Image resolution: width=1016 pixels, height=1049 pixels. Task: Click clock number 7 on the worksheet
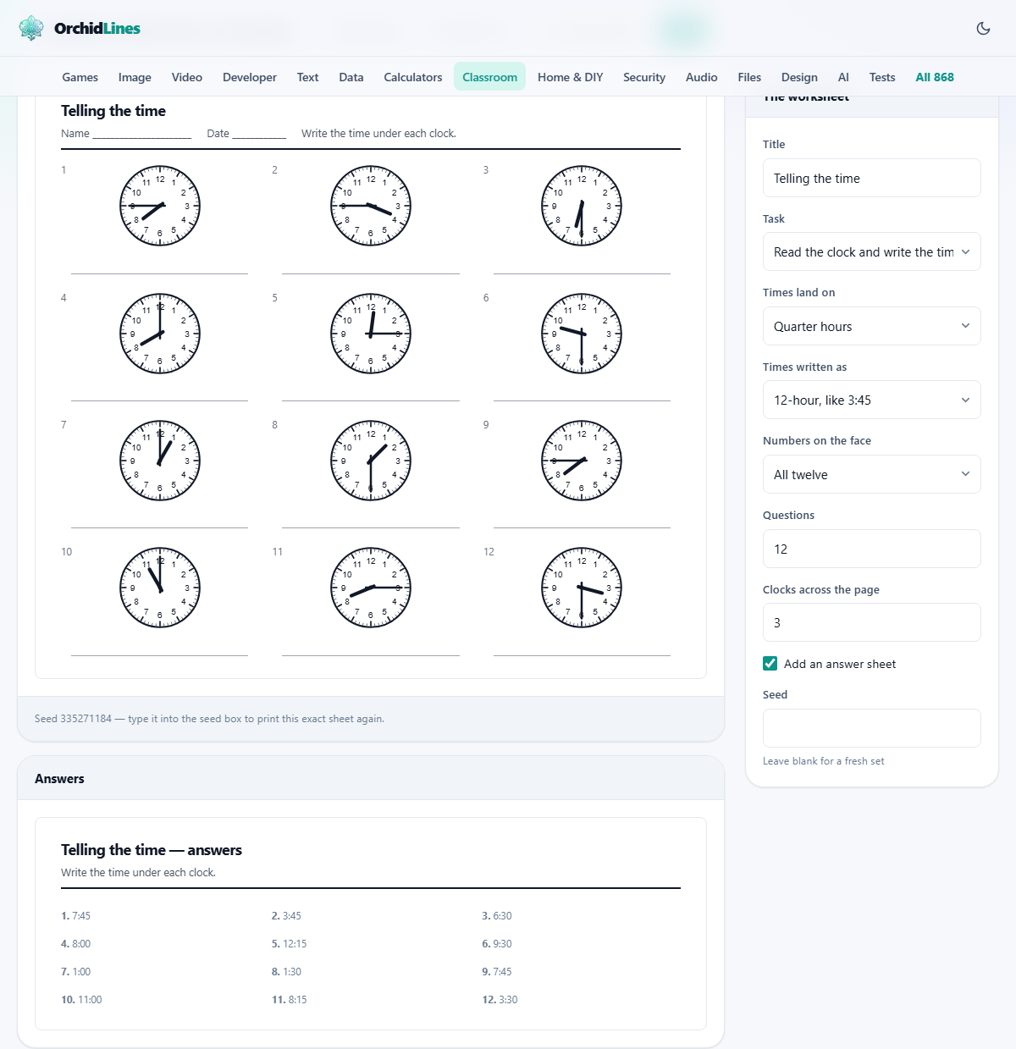tap(160, 461)
